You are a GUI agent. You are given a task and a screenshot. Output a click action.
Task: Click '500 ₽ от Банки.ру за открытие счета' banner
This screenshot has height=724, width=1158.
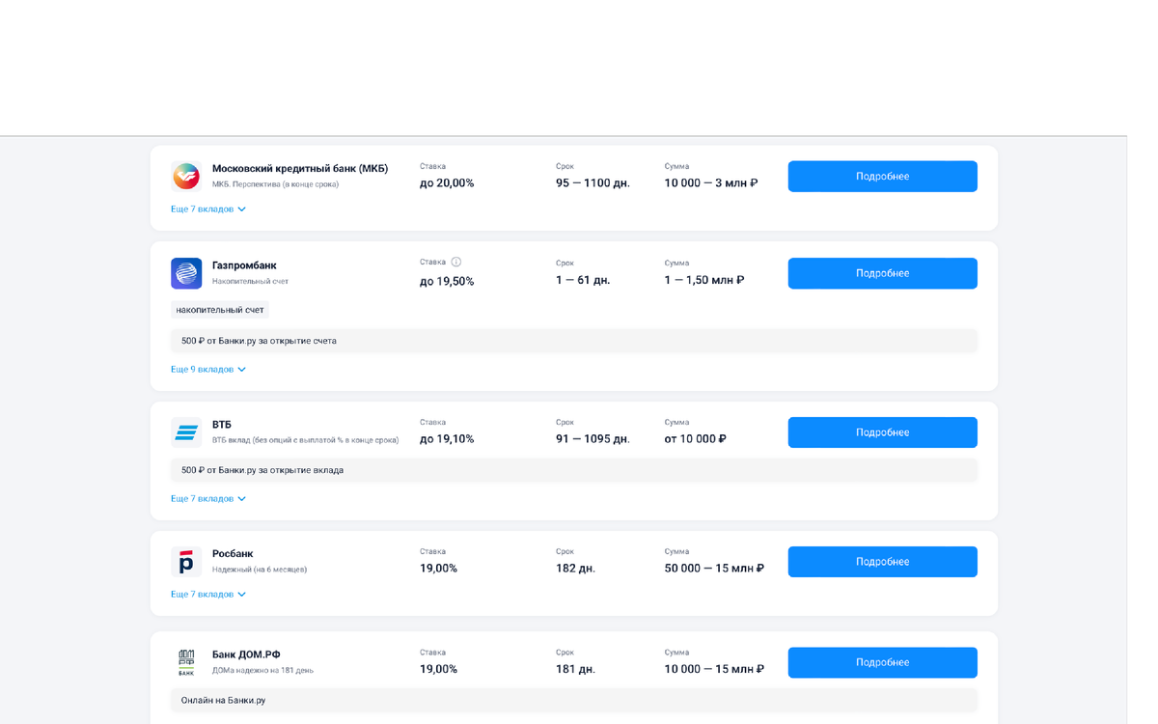[x=574, y=341]
